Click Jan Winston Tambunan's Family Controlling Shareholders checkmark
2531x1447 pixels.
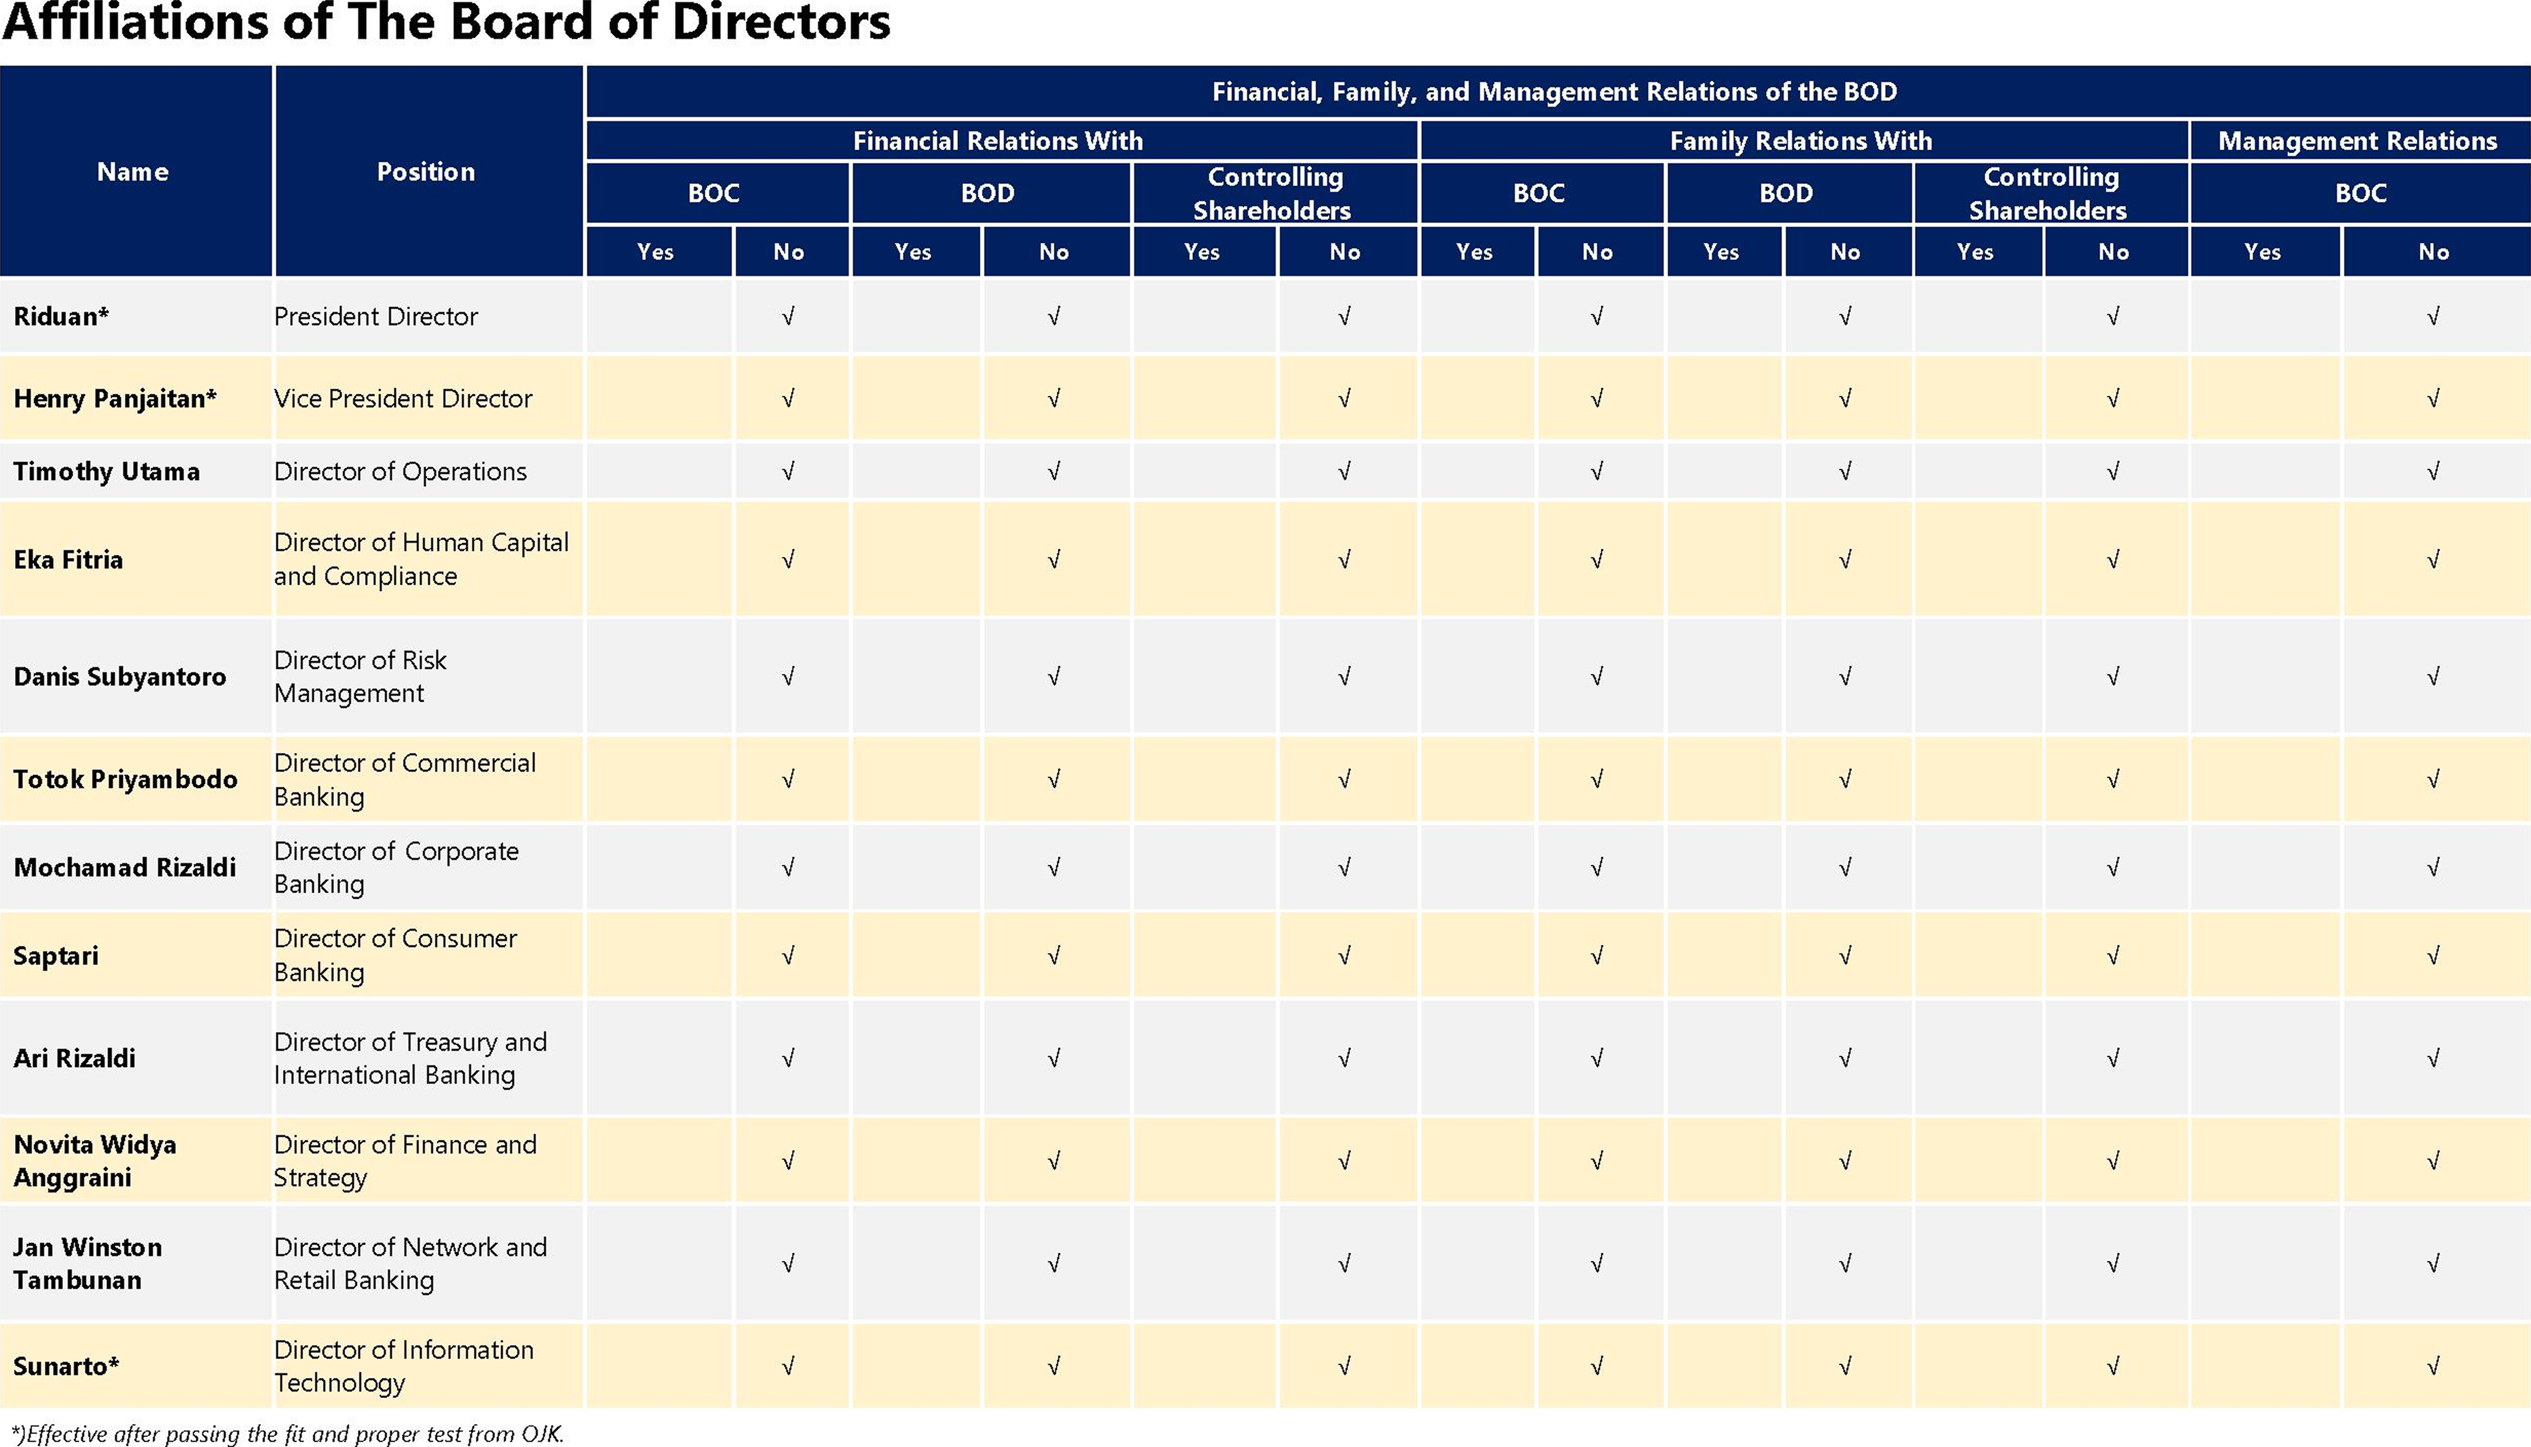point(2113,1264)
